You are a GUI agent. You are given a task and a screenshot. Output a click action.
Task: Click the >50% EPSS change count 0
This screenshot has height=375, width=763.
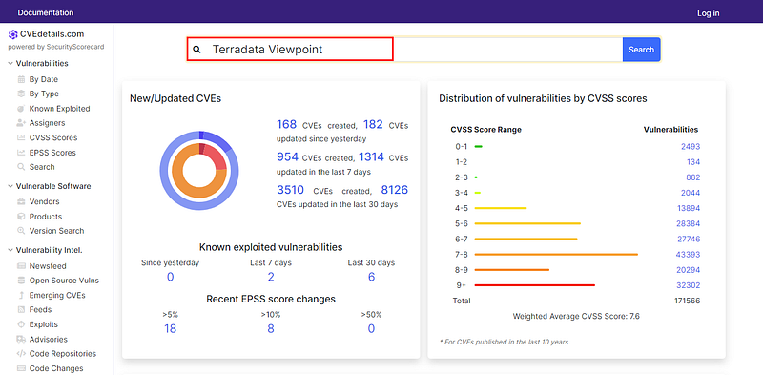click(371, 329)
